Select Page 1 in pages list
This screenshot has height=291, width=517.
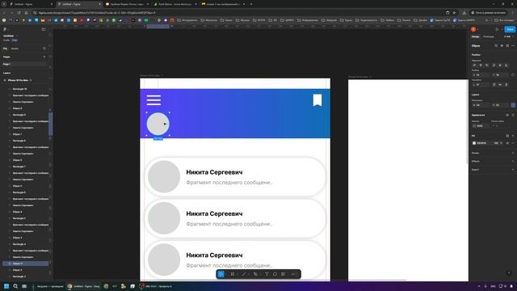click(24, 64)
